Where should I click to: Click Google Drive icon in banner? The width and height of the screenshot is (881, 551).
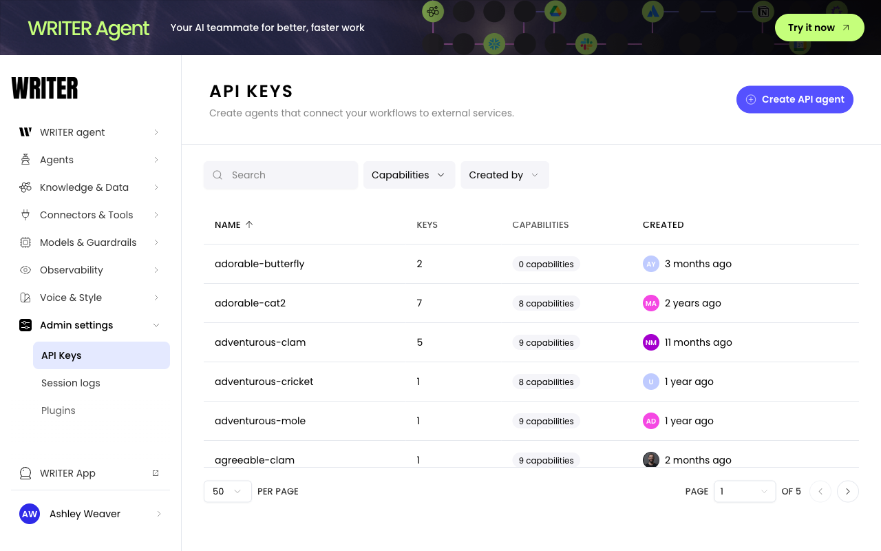click(555, 11)
